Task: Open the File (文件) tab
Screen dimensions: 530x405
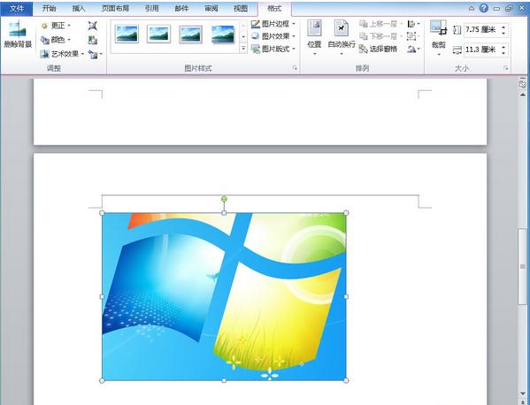Action: pyautogui.click(x=17, y=9)
